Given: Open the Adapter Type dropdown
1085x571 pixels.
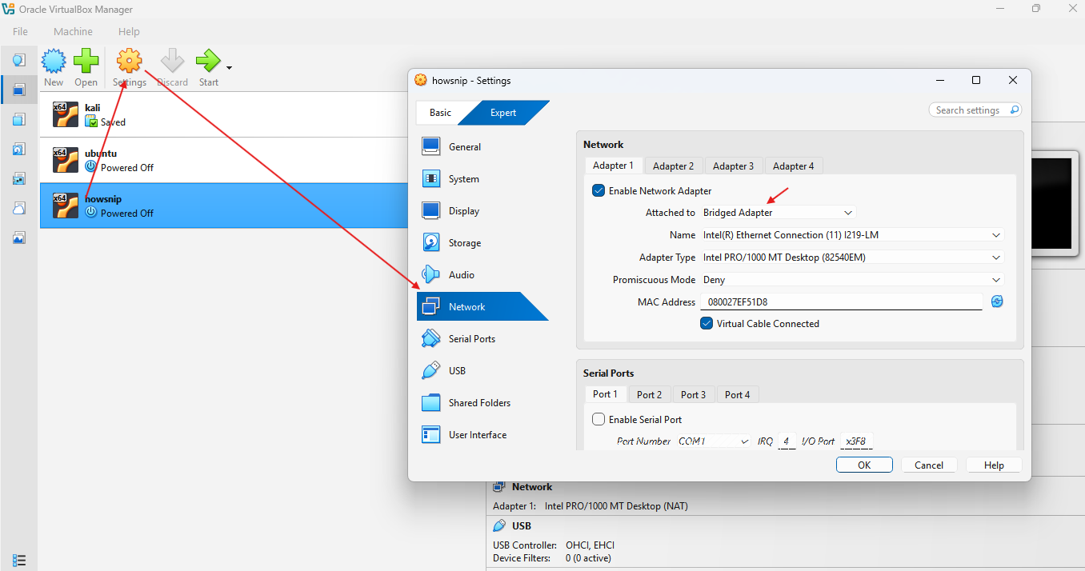Looking at the screenshot, I should click(x=852, y=258).
